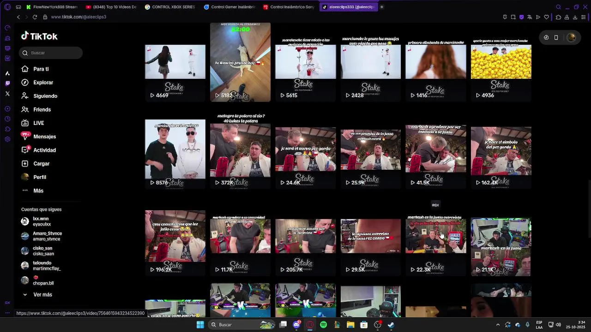Open Mensajes inbox with 99+ badge
The width and height of the screenshot is (591, 332).
pyautogui.click(x=38, y=136)
